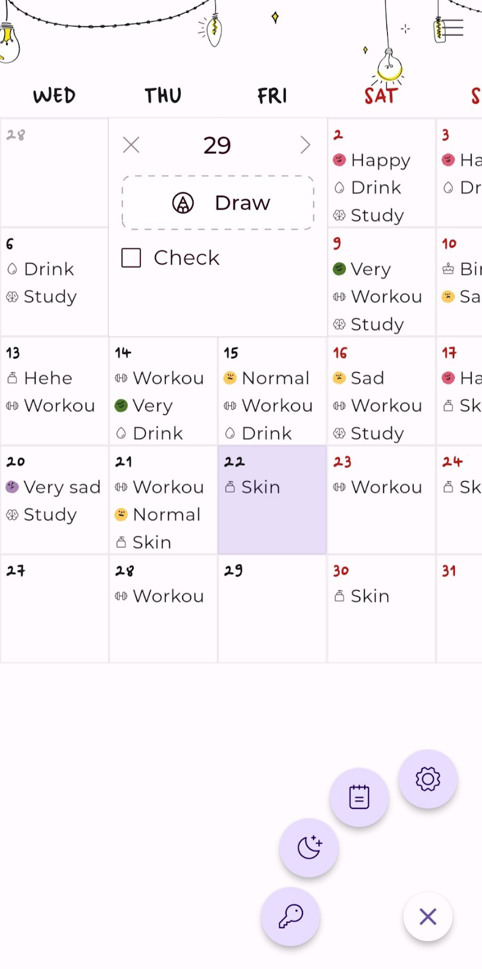Select the Skin entry on day 30
The height and width of the screenshot is (969, 482).
[363, 596]
